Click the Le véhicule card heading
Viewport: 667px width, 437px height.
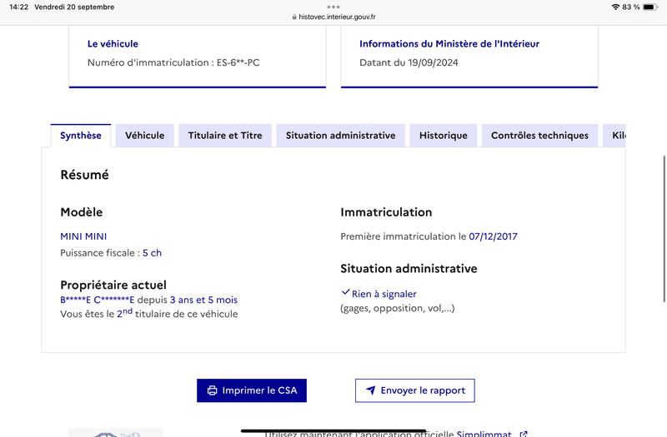113,44
